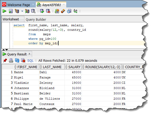The width and height of the screenshot is (154, 118).
Task: Click the delete row icon in results
Action: click(x=23, y=60)
